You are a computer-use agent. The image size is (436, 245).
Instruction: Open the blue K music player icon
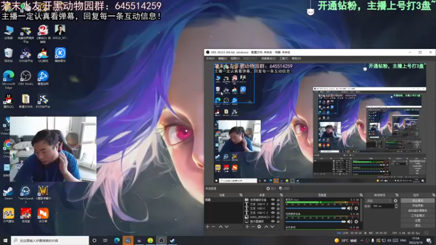(60, 55)
